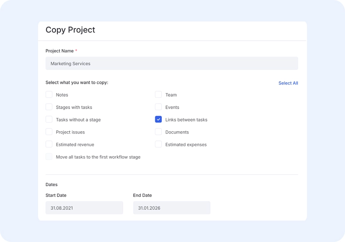Click the Select All link
Viewport: 345px width, 242px height.
(x=288, y=83)
